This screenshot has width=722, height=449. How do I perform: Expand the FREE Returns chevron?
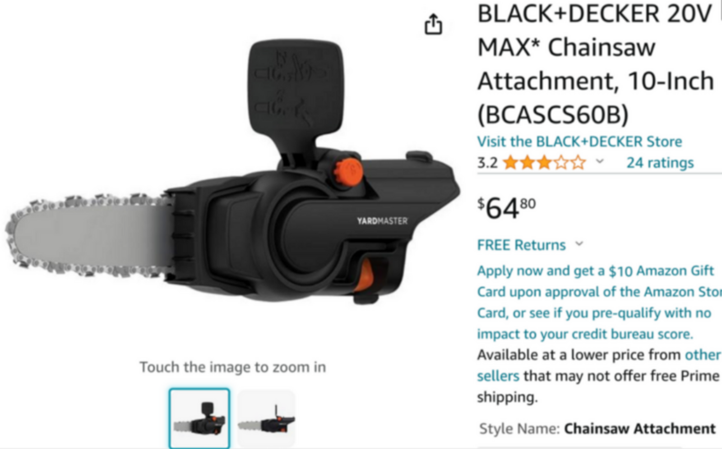pyautogui.click(x=579, y=244)
